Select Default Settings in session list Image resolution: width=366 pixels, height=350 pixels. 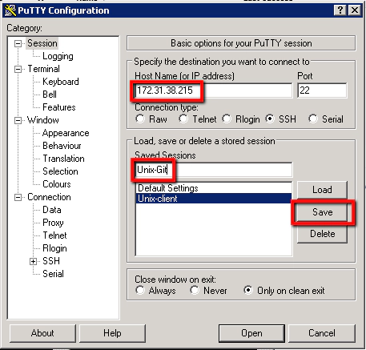(x=214, y=188)
